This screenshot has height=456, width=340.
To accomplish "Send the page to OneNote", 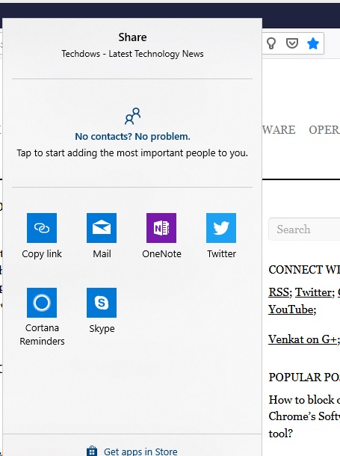I will coord(161,228).
